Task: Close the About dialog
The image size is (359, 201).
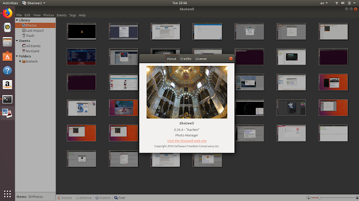Action: pos(231,59)
